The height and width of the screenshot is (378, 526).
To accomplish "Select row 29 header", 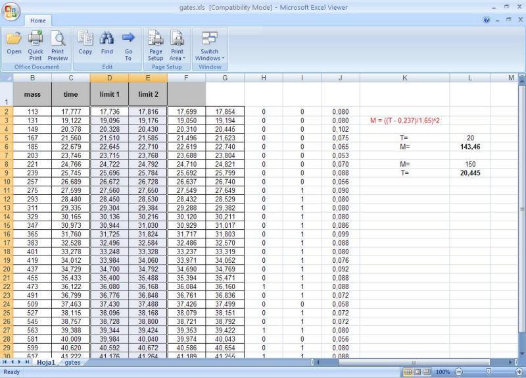I will click(7, 348).
